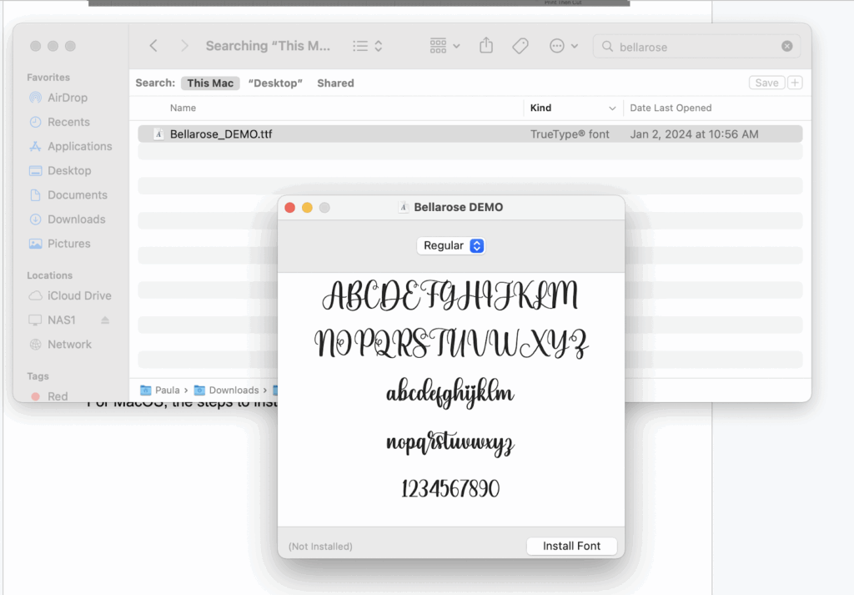Open the Regular font style dropdown
854x595 pixels.
tap(451, 245)
